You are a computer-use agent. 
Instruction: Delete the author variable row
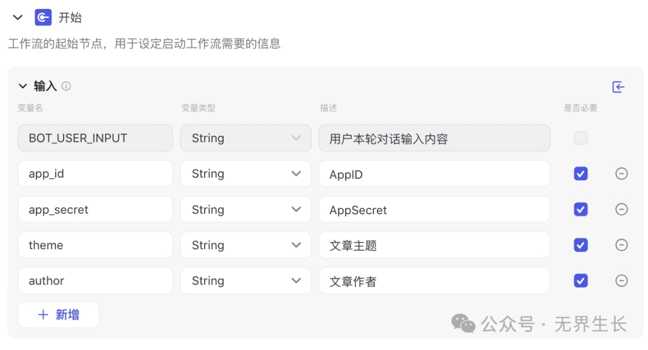622,280
